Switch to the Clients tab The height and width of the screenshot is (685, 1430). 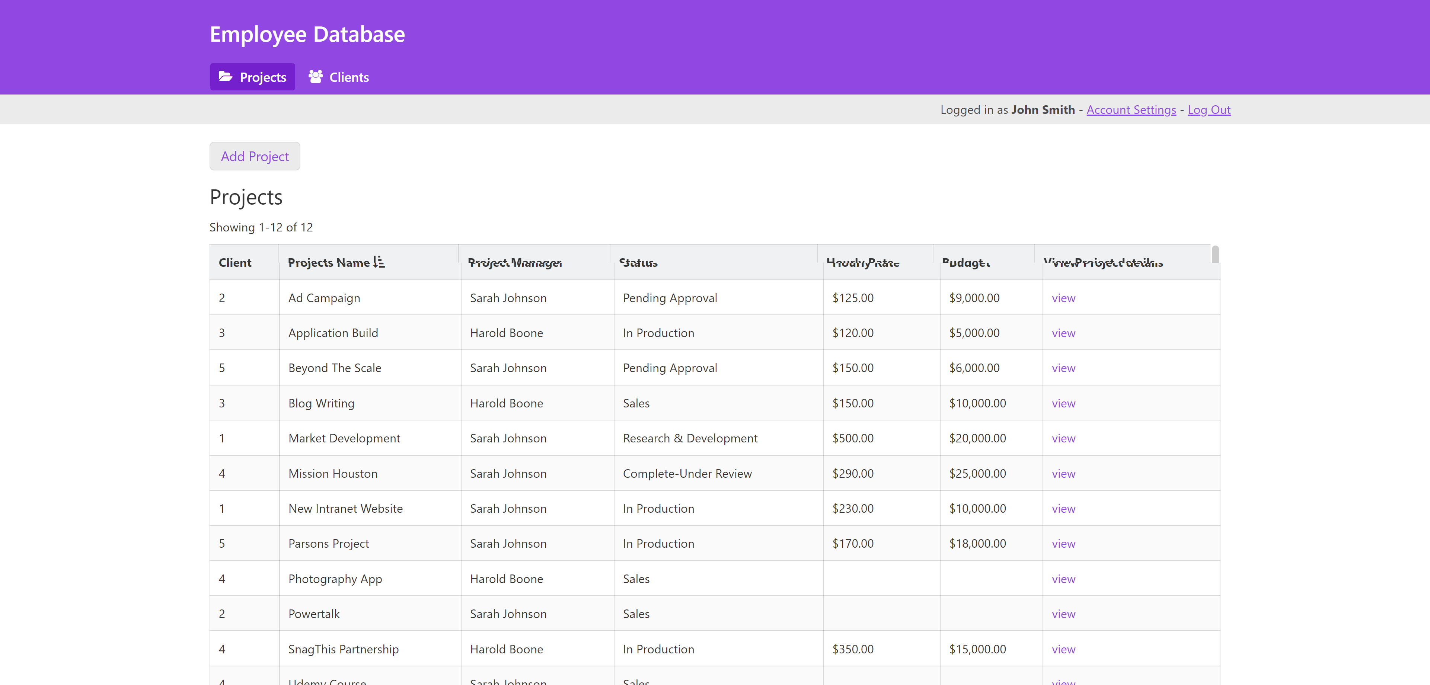point(339,77)
